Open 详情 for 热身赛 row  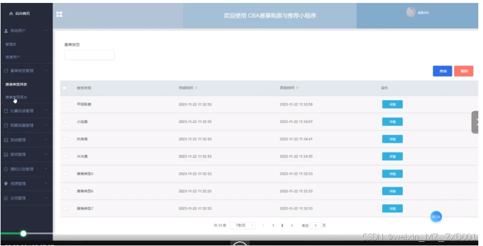pos(392,139)
